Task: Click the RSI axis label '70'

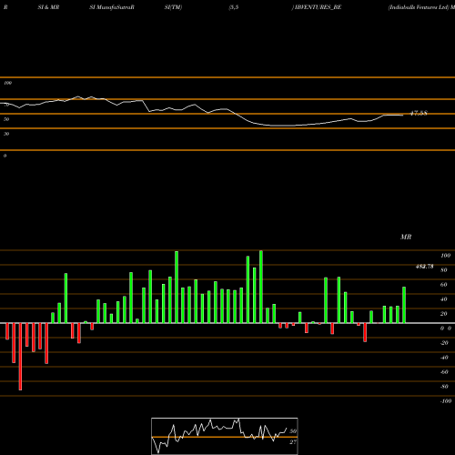Action: [x=6, y=105]
